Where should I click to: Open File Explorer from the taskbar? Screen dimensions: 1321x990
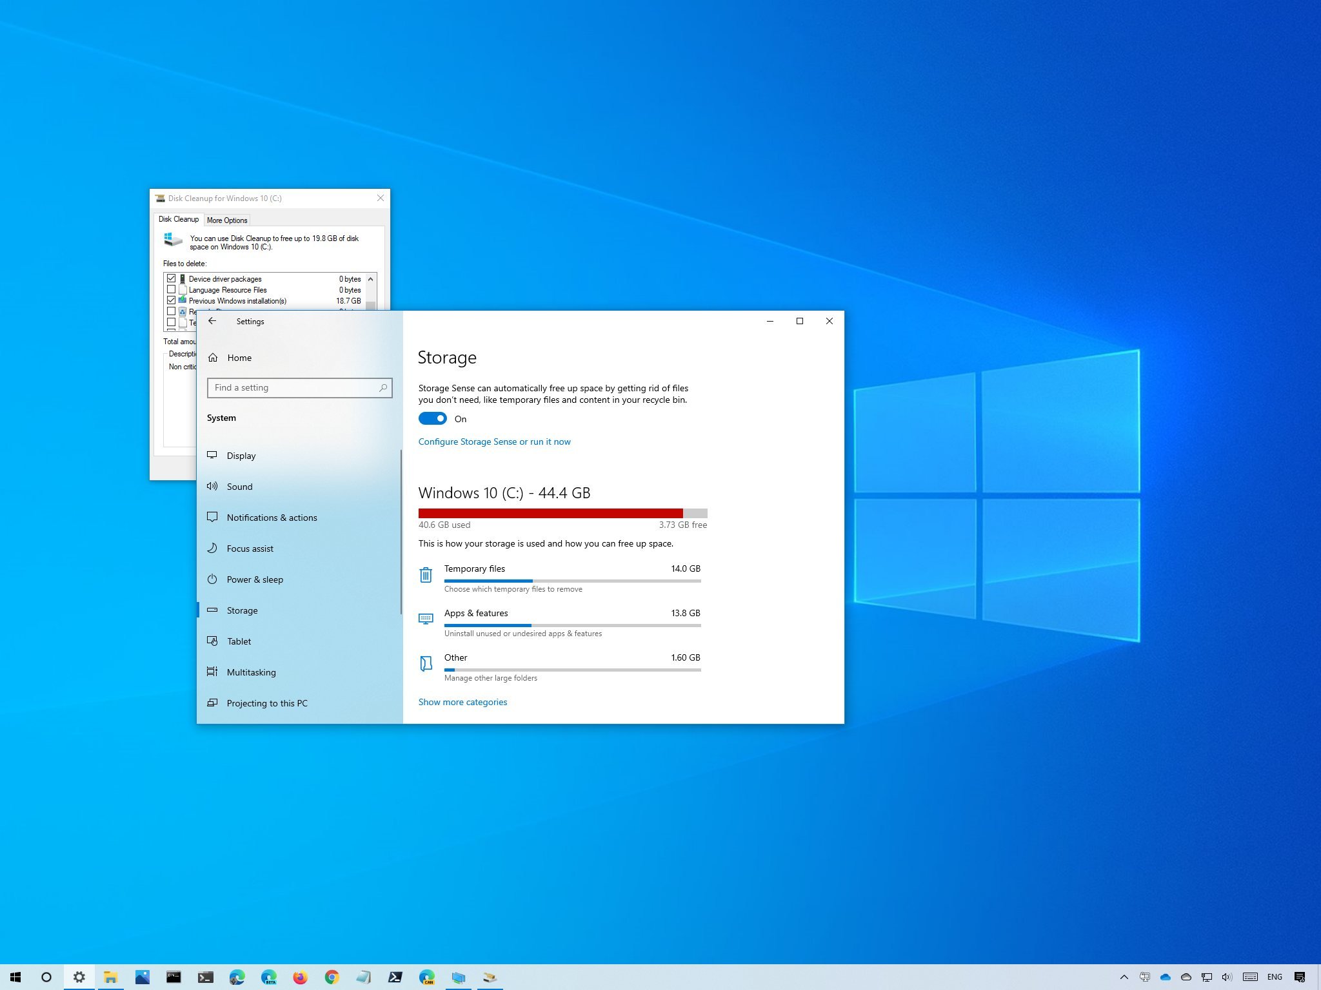point(110,977)
